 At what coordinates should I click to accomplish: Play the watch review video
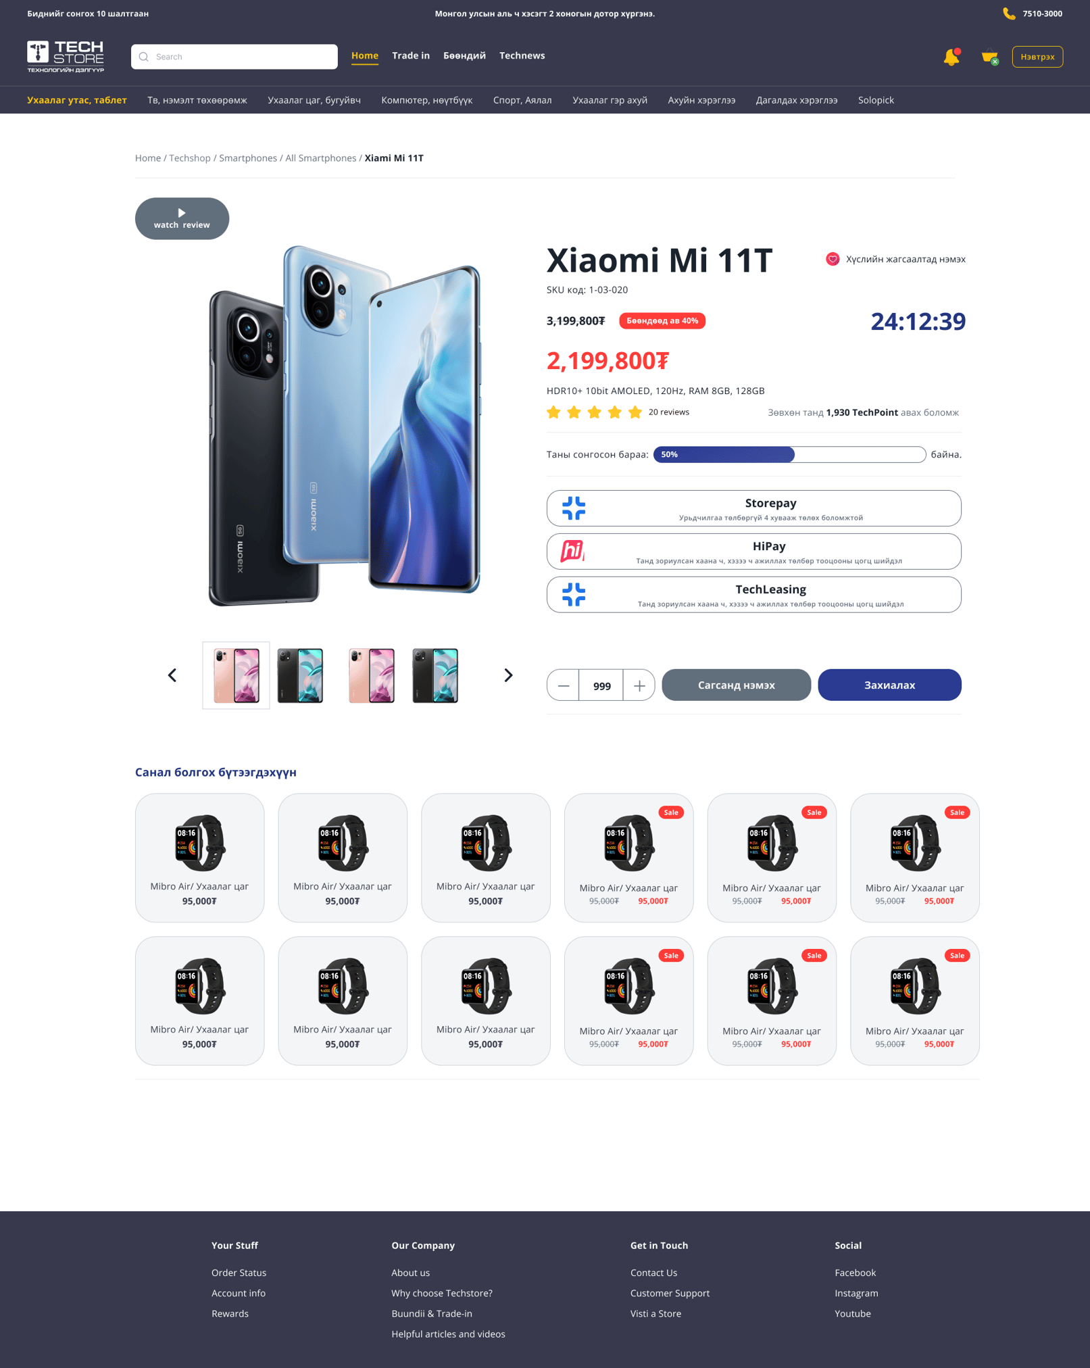[x=182, y=218]
